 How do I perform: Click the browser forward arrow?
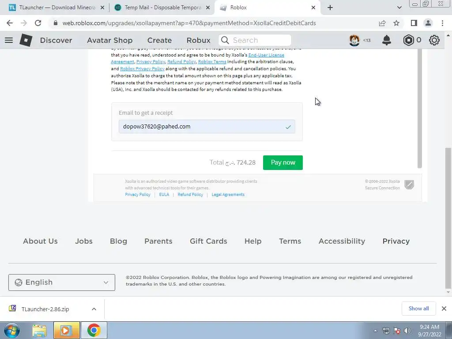[x=24, y=23]
